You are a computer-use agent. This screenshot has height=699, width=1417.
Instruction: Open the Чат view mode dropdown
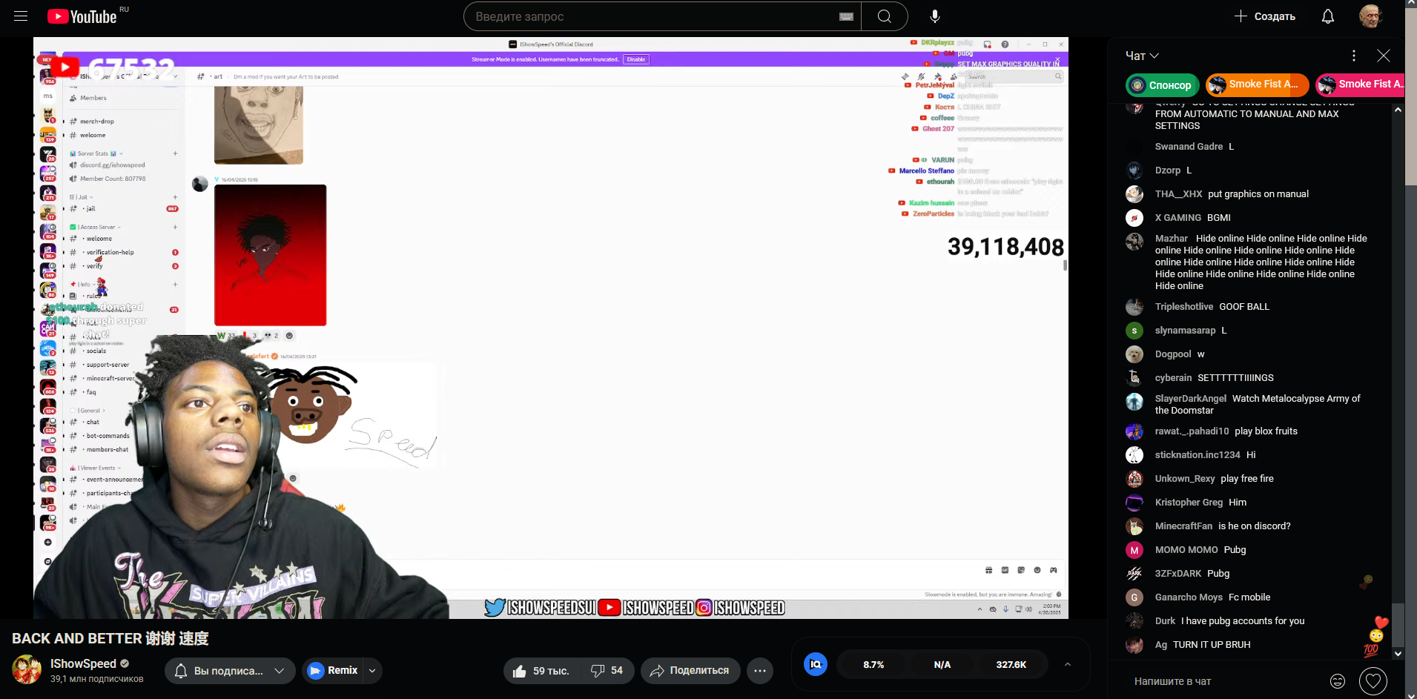[x=1142, y=56]
